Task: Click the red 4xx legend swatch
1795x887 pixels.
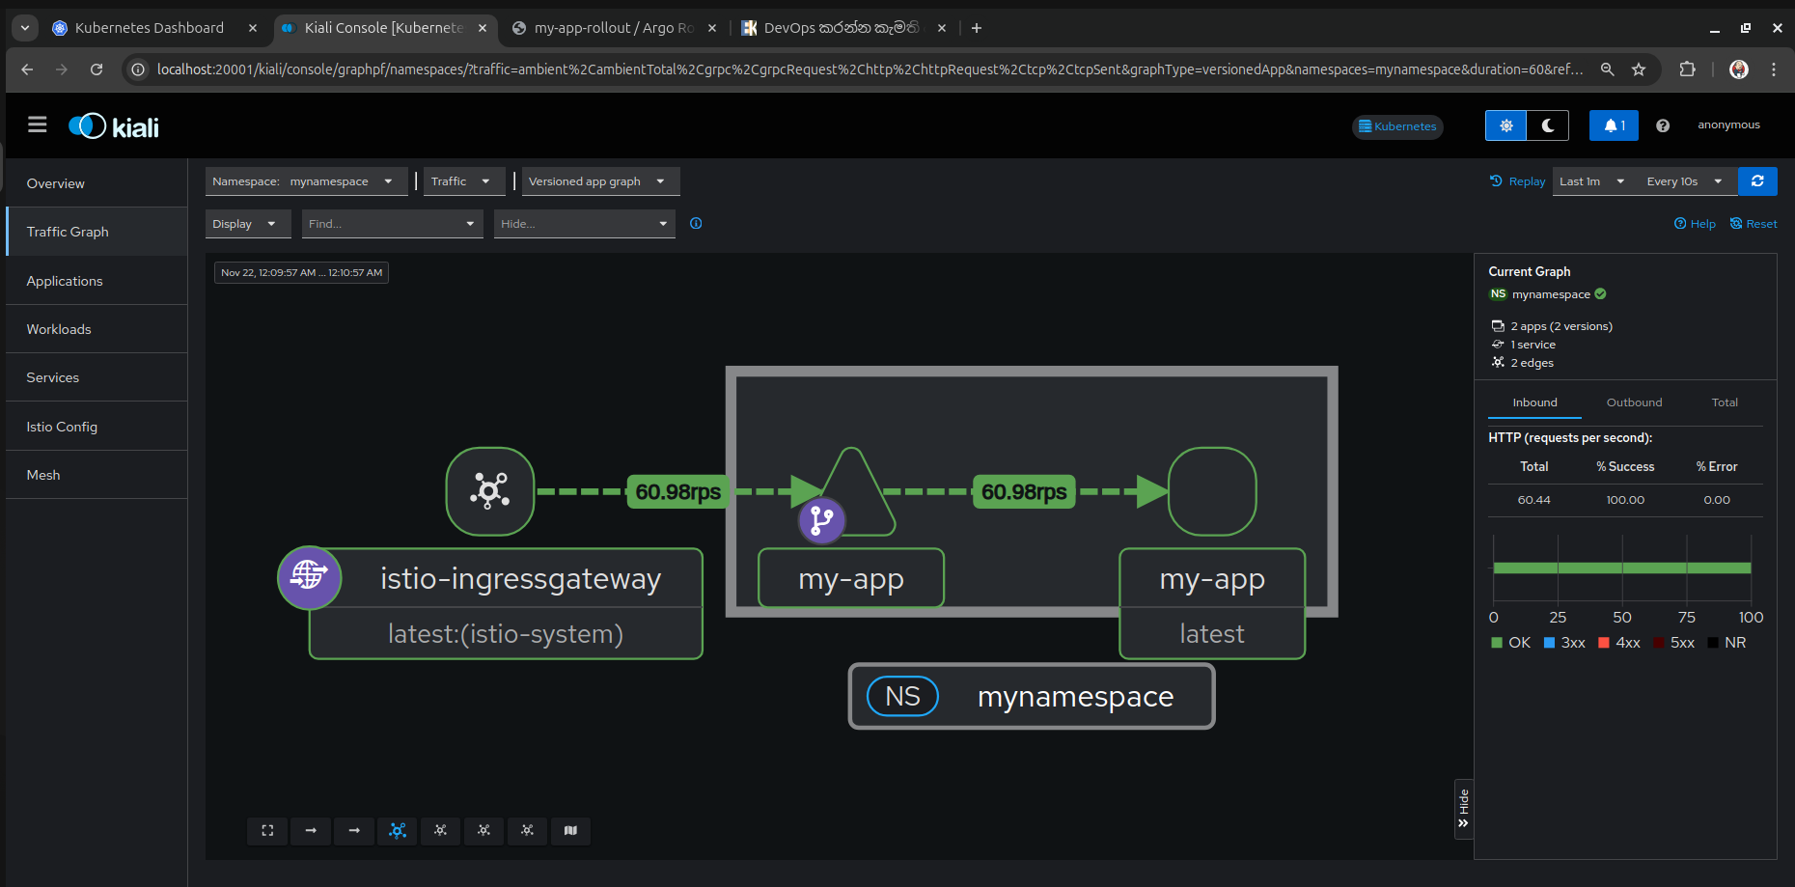Action: coord(1604,643)
